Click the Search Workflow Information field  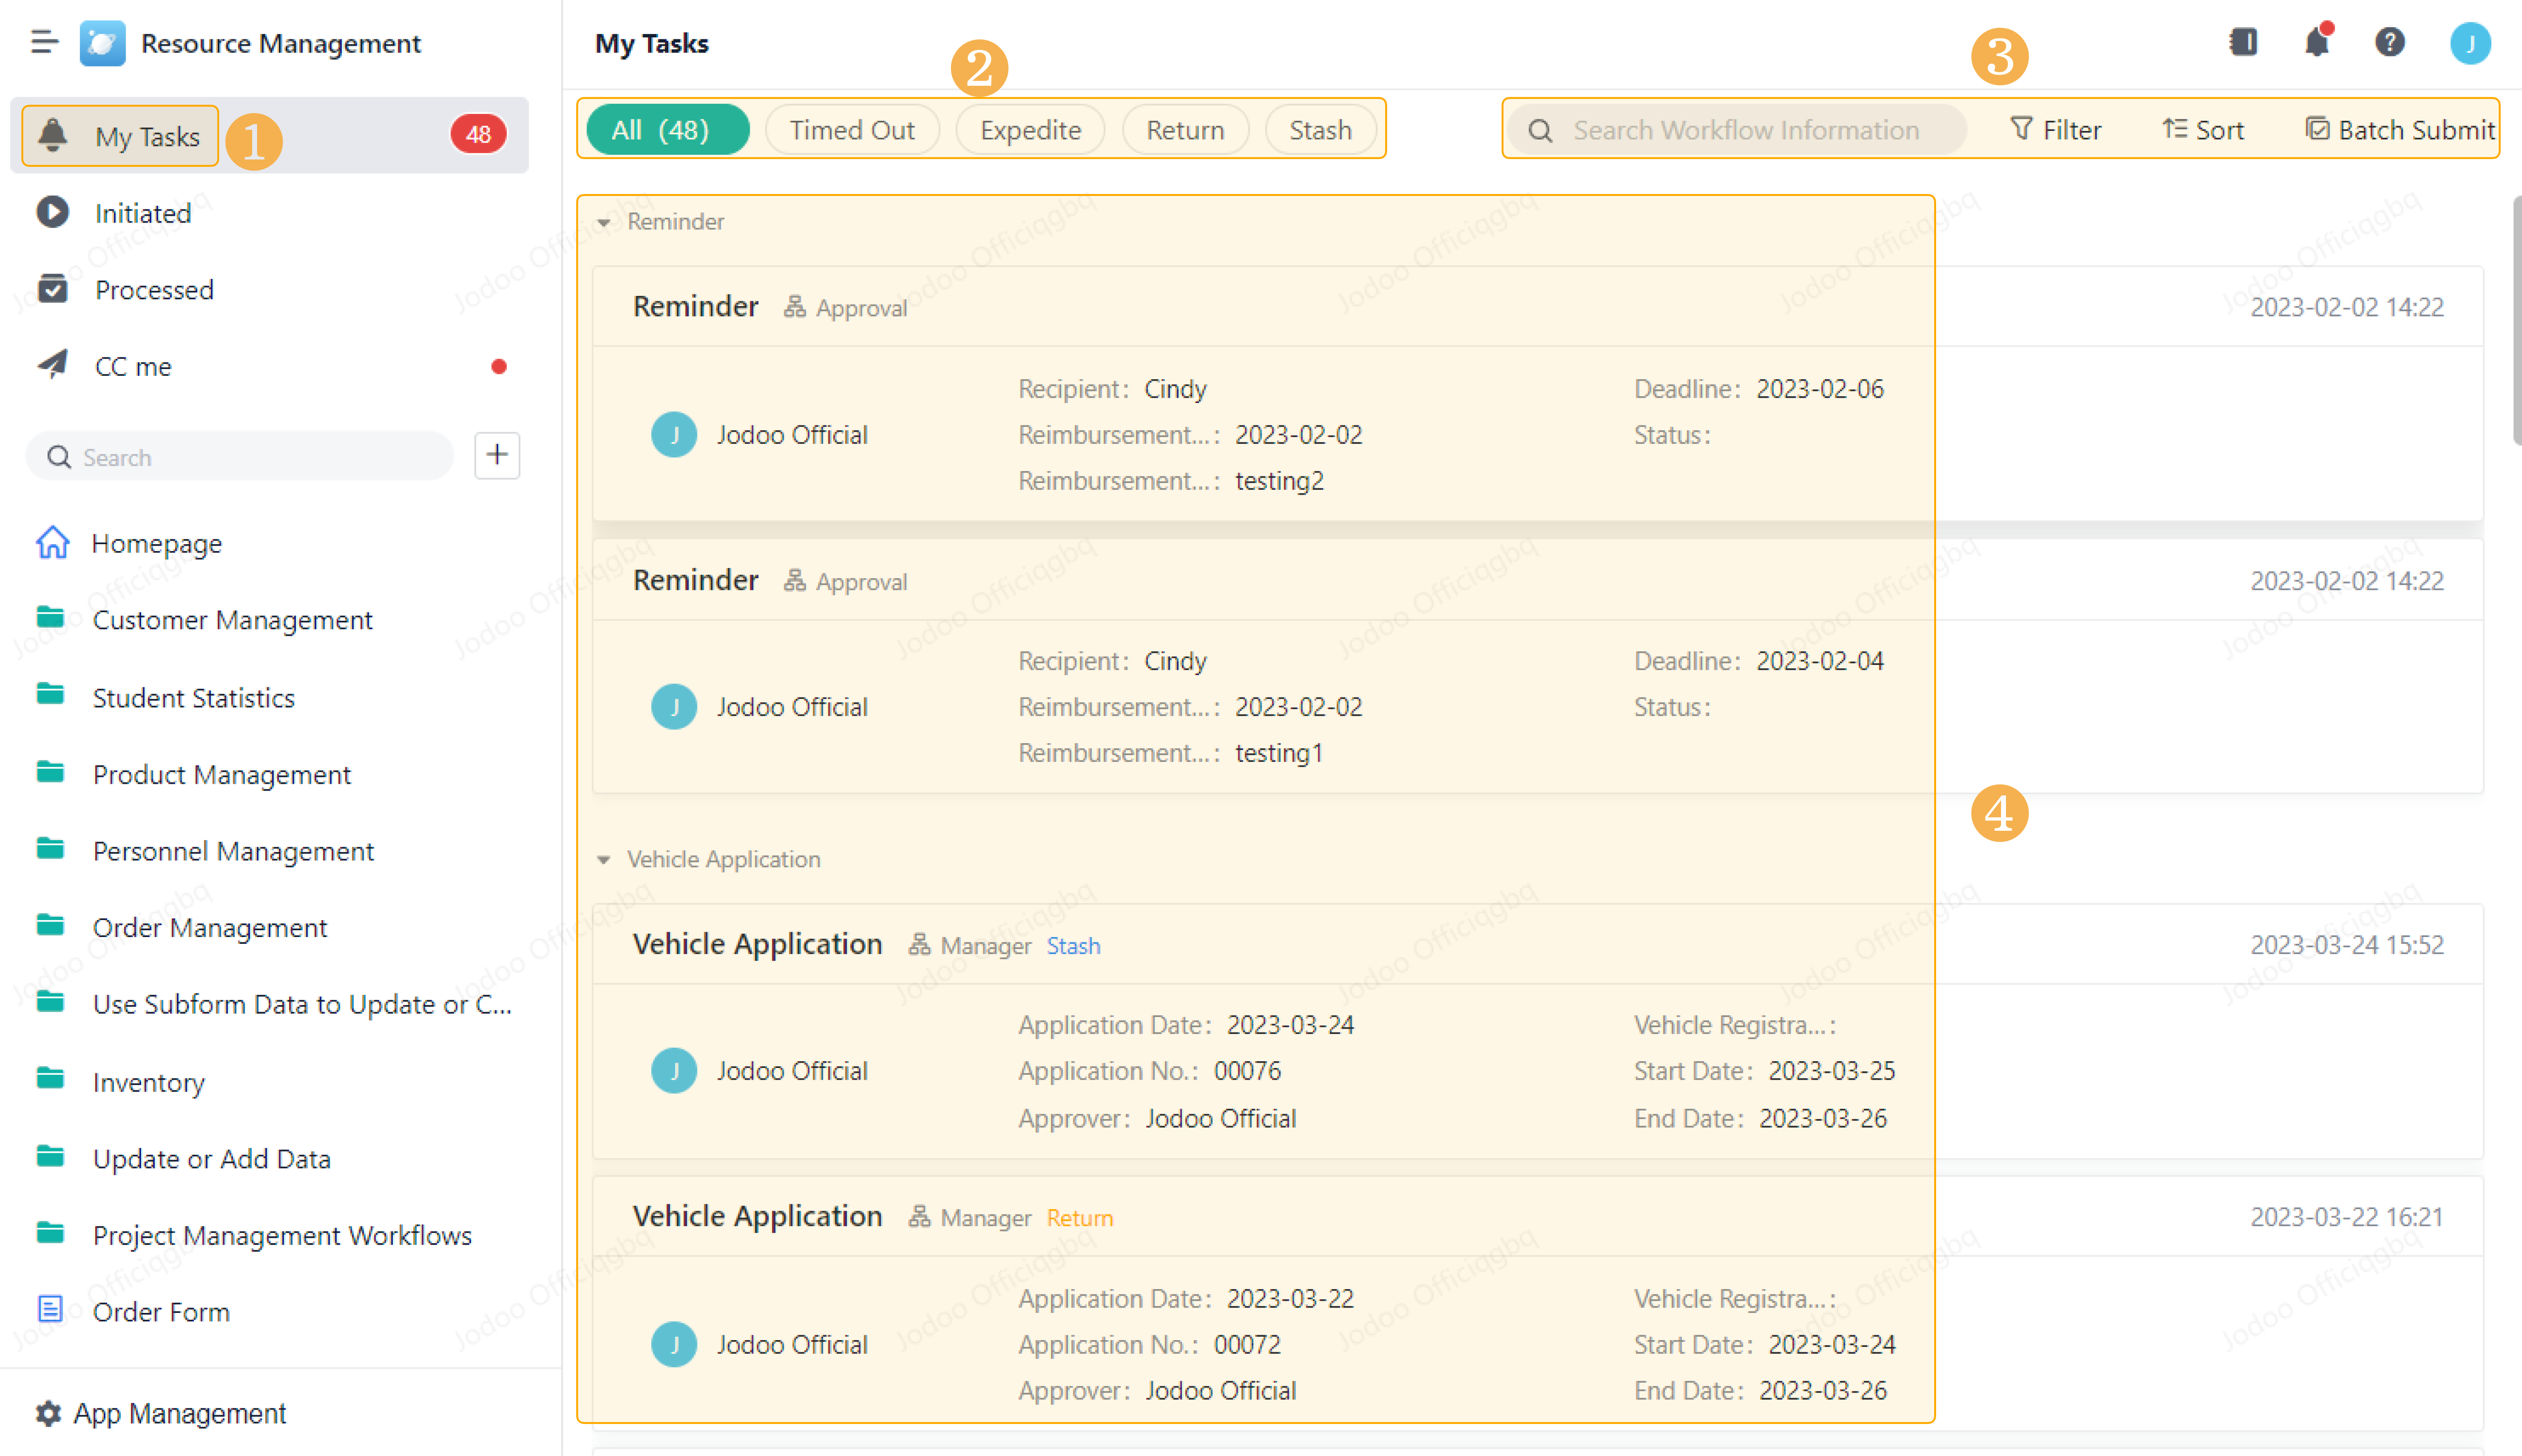(x=1745, y=130)
